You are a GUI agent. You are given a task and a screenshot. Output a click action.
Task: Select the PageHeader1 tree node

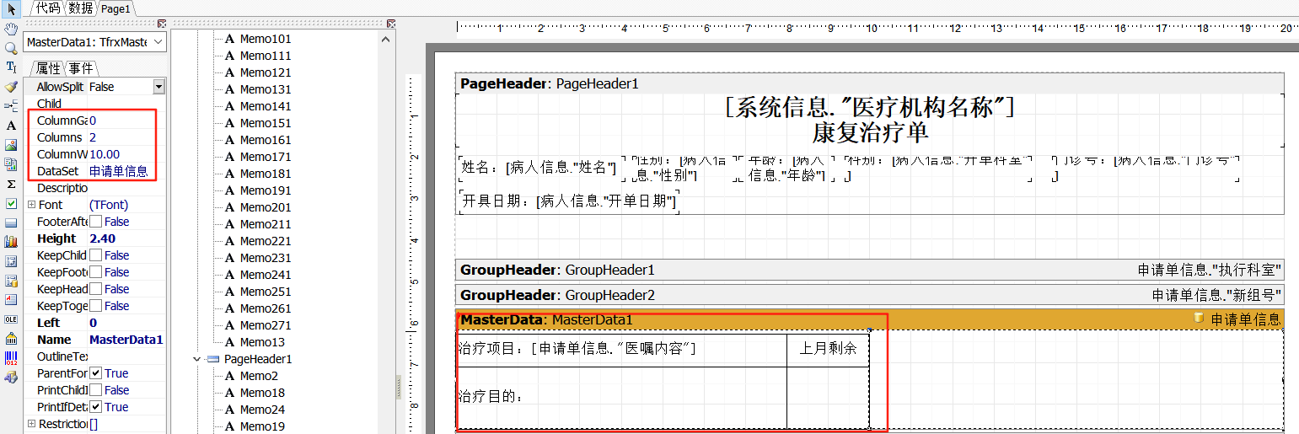[258, 359]
